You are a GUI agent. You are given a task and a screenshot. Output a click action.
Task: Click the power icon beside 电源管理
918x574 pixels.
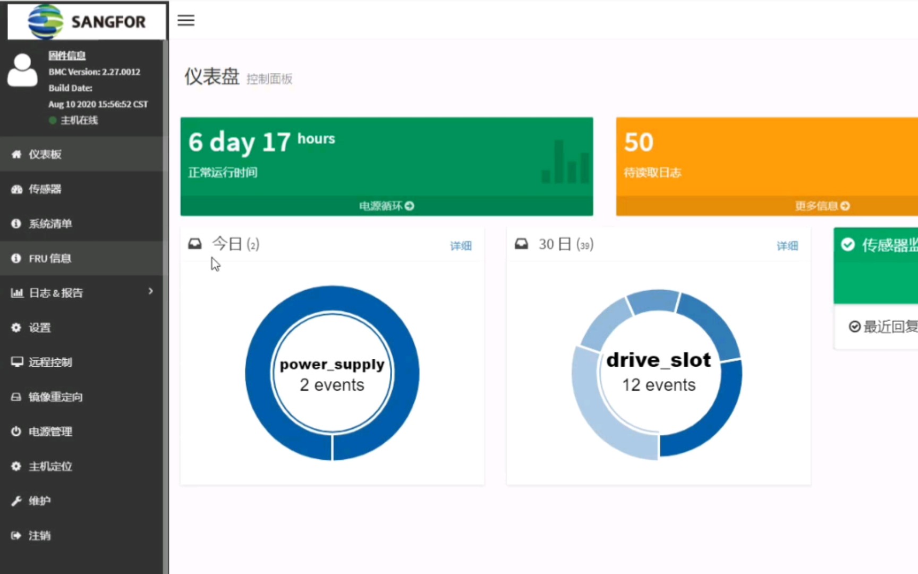point(16,432)
